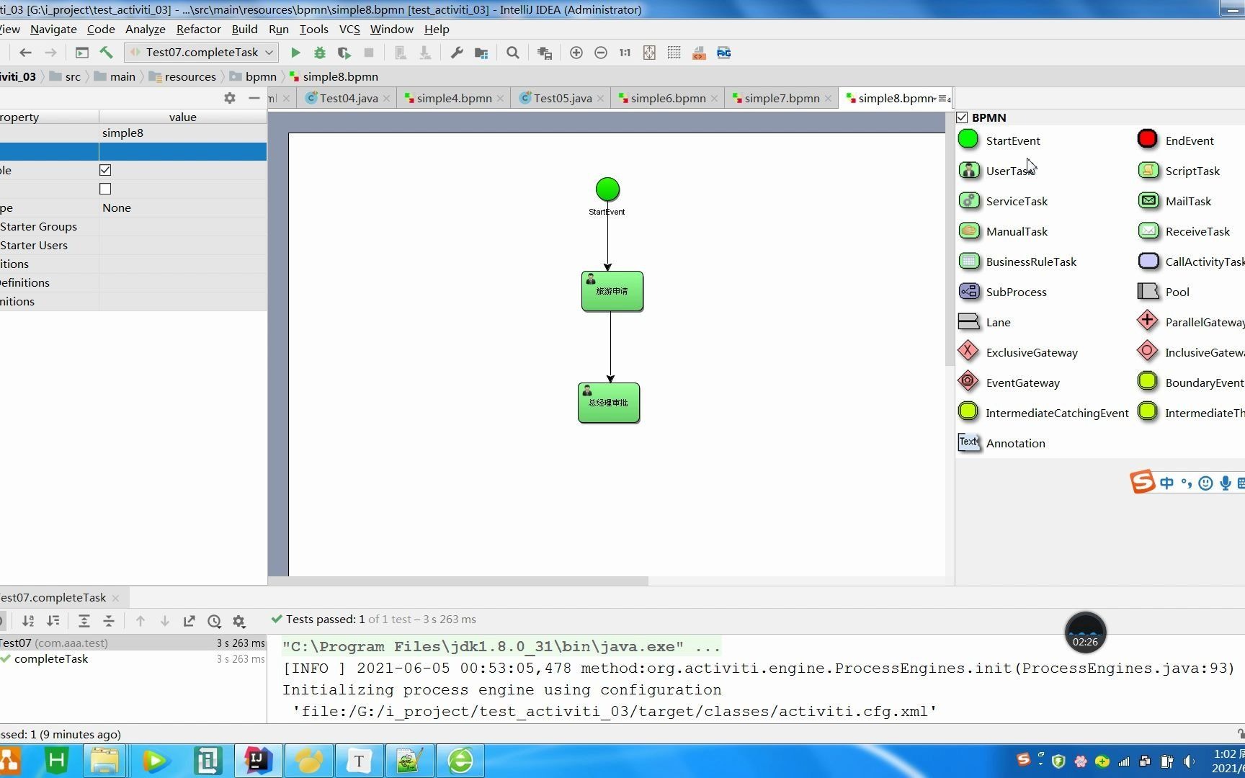1245x778 pixels.
Task: Select the Pool palette element
Action: (1164, 292)
